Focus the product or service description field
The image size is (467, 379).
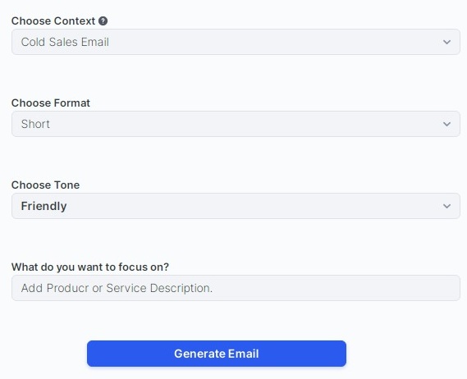click(236, 288)
